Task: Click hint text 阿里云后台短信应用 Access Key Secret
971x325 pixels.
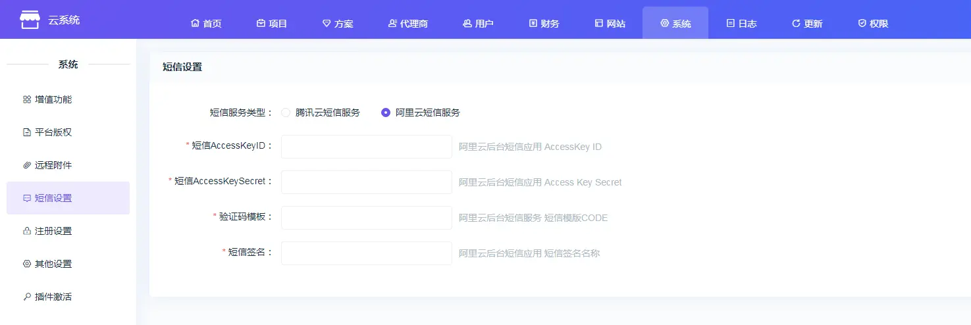Action: point(540,182)
